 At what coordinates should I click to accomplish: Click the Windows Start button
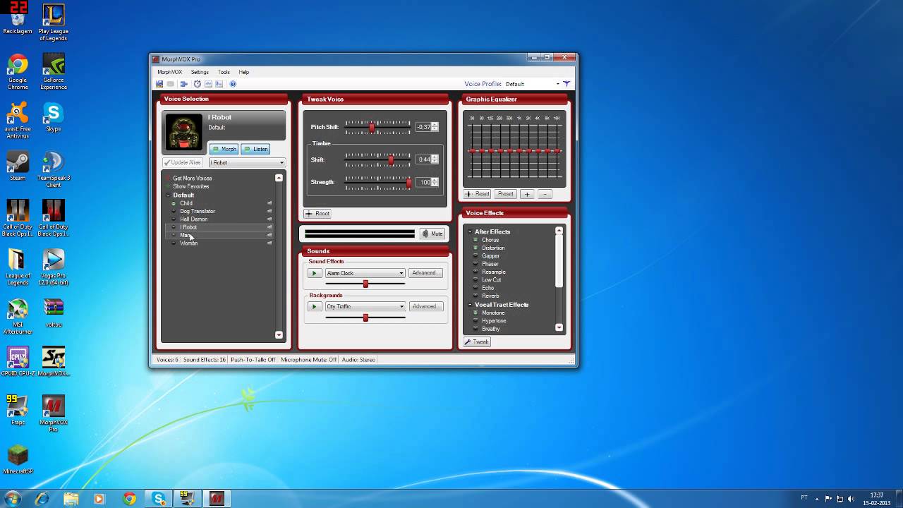(x=13, y=499)
